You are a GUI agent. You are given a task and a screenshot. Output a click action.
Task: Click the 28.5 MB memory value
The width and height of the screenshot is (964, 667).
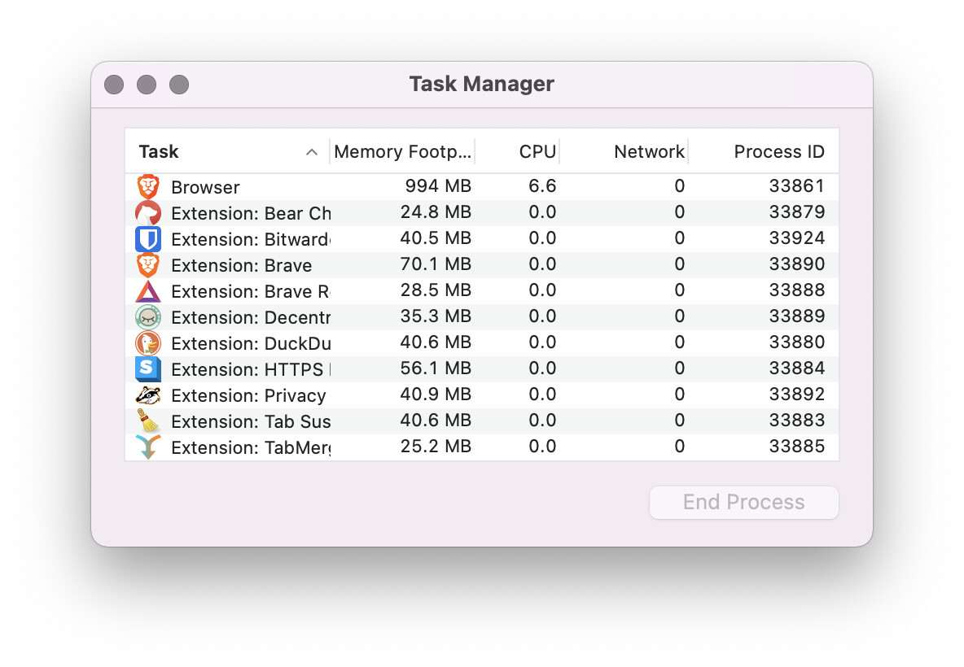pos(436,290)
